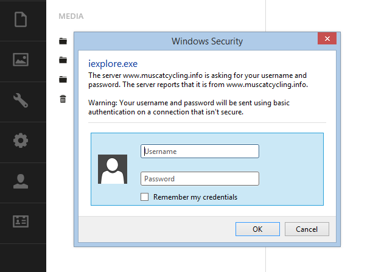Select the bottom folder in Media tree

coord(63,79)
